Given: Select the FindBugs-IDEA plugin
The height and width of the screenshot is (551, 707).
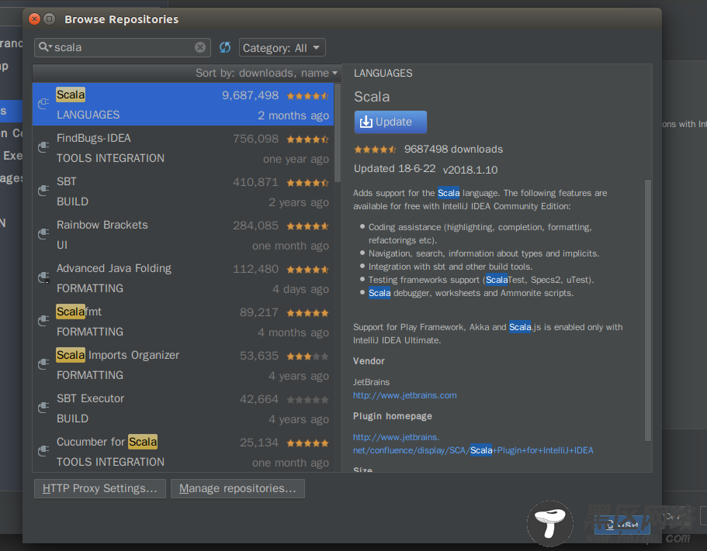Looking at the screenshot, I should (183, 148).
